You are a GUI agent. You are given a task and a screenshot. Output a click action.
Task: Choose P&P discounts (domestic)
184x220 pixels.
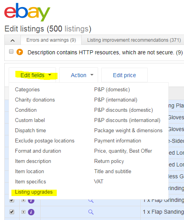[123, 110]
